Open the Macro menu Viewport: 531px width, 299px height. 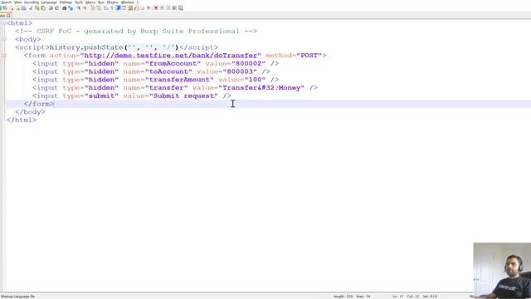coord(90,2)
